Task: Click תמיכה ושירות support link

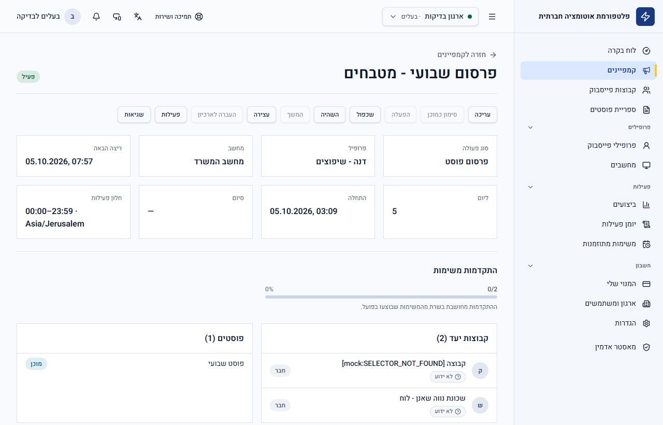Action: [x=179, y=17]
